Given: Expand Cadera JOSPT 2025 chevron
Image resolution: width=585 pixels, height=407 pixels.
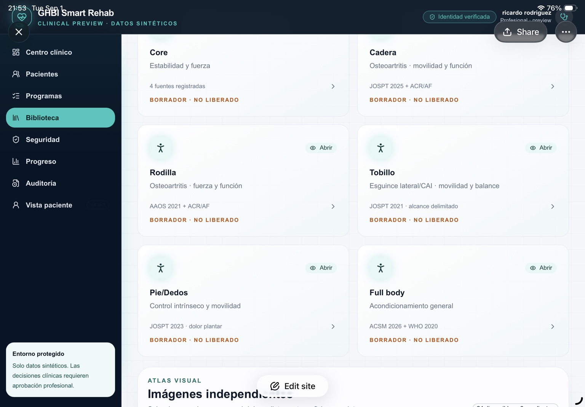Looking at the screenshot, I should 553,87.
